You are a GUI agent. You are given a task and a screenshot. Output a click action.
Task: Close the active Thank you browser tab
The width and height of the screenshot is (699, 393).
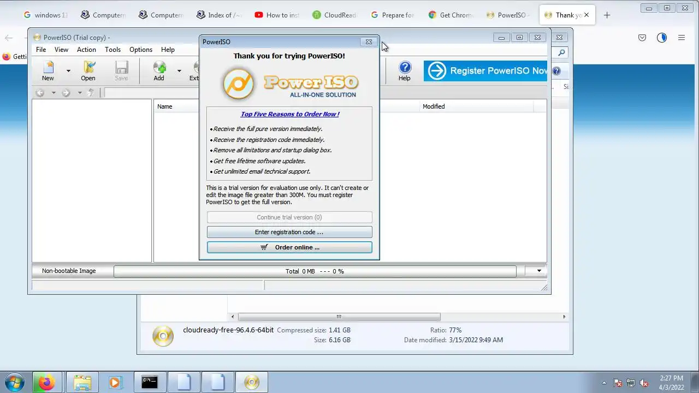[x=587, y=15]
